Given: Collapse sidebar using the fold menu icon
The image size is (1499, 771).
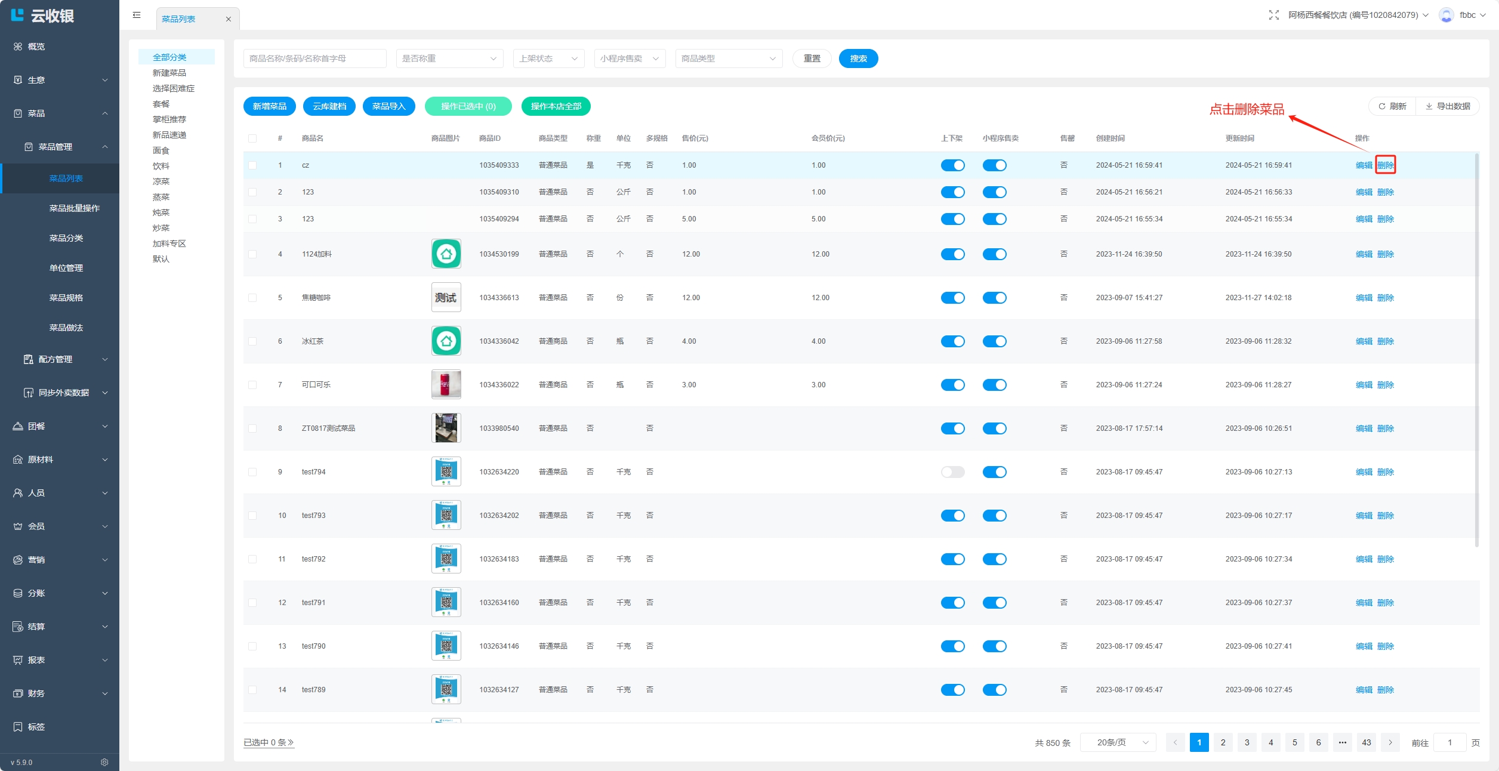Looking at the screenshot, I should point(137,15).
